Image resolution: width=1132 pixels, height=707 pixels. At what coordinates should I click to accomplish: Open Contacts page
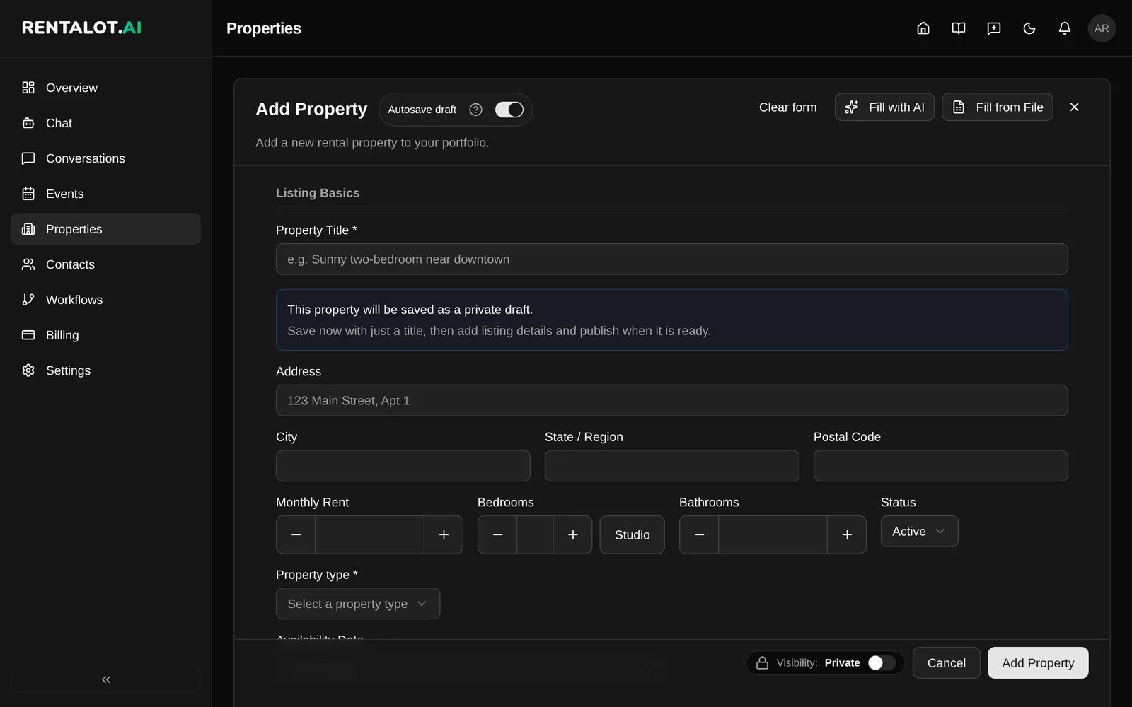pos(106,264)
